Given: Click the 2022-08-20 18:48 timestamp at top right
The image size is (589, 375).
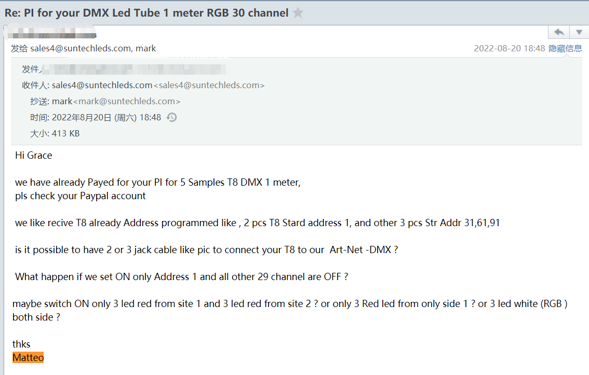Looking at the screenshot, I should pos(509,48).
